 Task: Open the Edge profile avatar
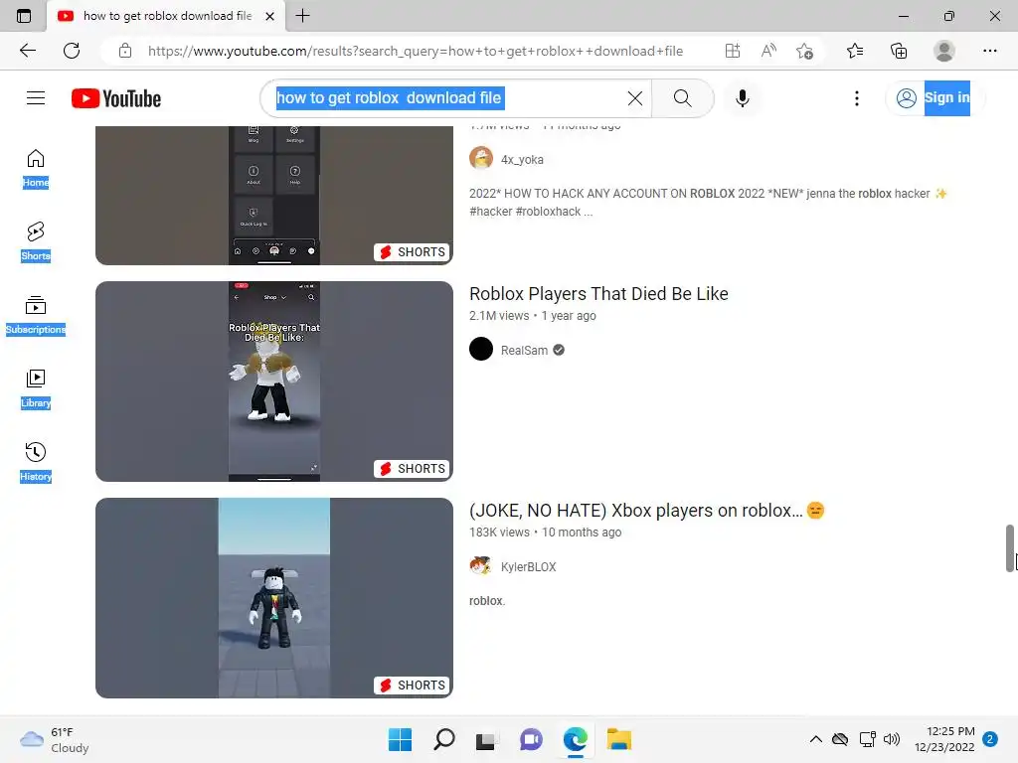[944, 51]
